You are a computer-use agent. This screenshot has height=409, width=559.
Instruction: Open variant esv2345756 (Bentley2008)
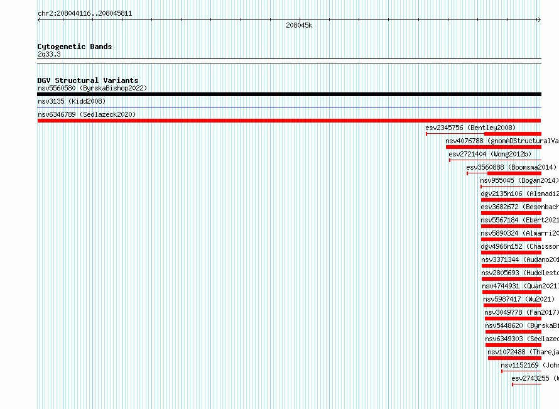coord(470,128)
